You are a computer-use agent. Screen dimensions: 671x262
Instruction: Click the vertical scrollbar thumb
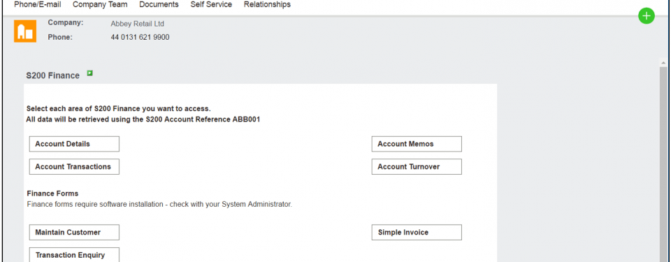pos(663,165)
